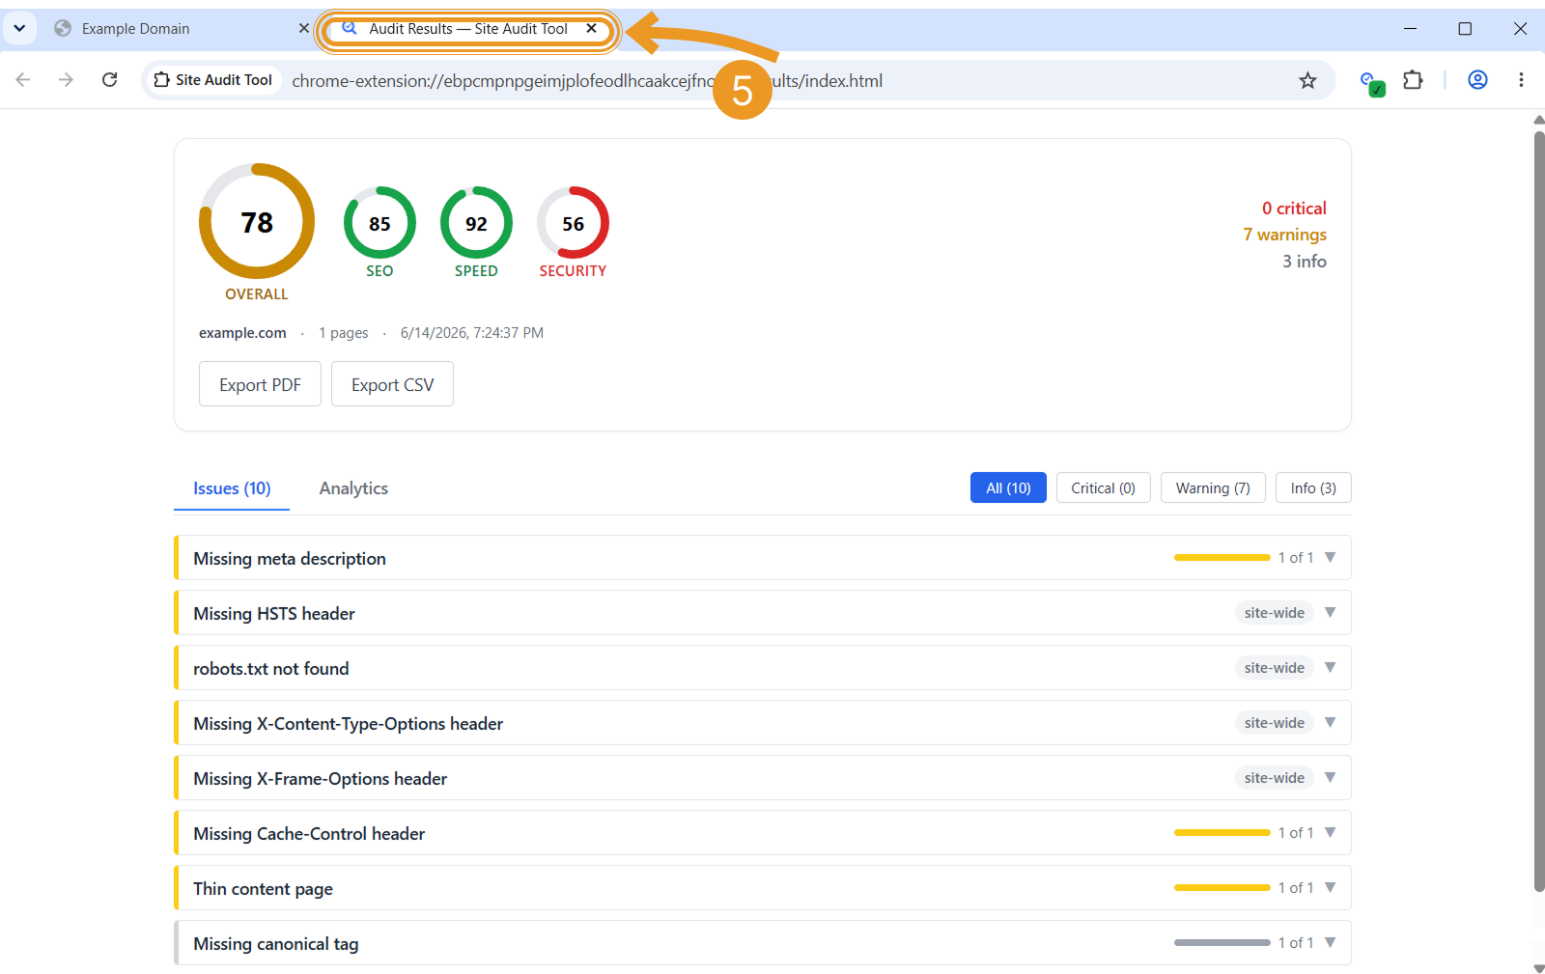Viewport: 1545px width, 974px height.
Task: Switch to the Analytics tab
Action: (353, 488)
